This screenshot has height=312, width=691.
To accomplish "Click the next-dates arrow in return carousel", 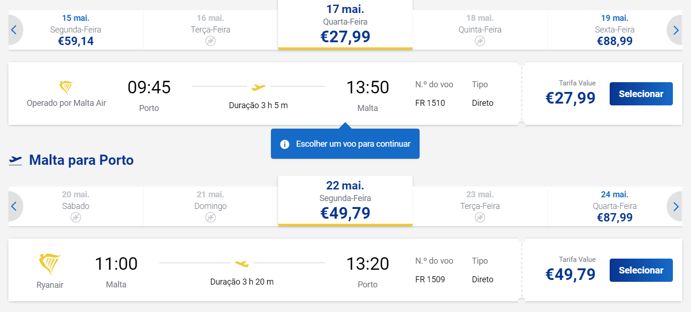I will (675, 206).
